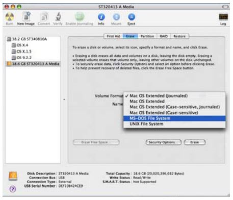Image resolution: width=233 pixels, height=200 pixels.
Task: Open the Restore tab
Action: 179,36
